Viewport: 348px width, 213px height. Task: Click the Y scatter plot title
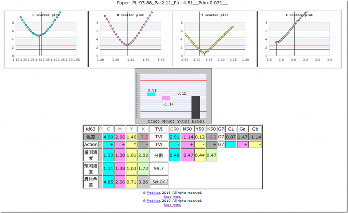point(215,15)
